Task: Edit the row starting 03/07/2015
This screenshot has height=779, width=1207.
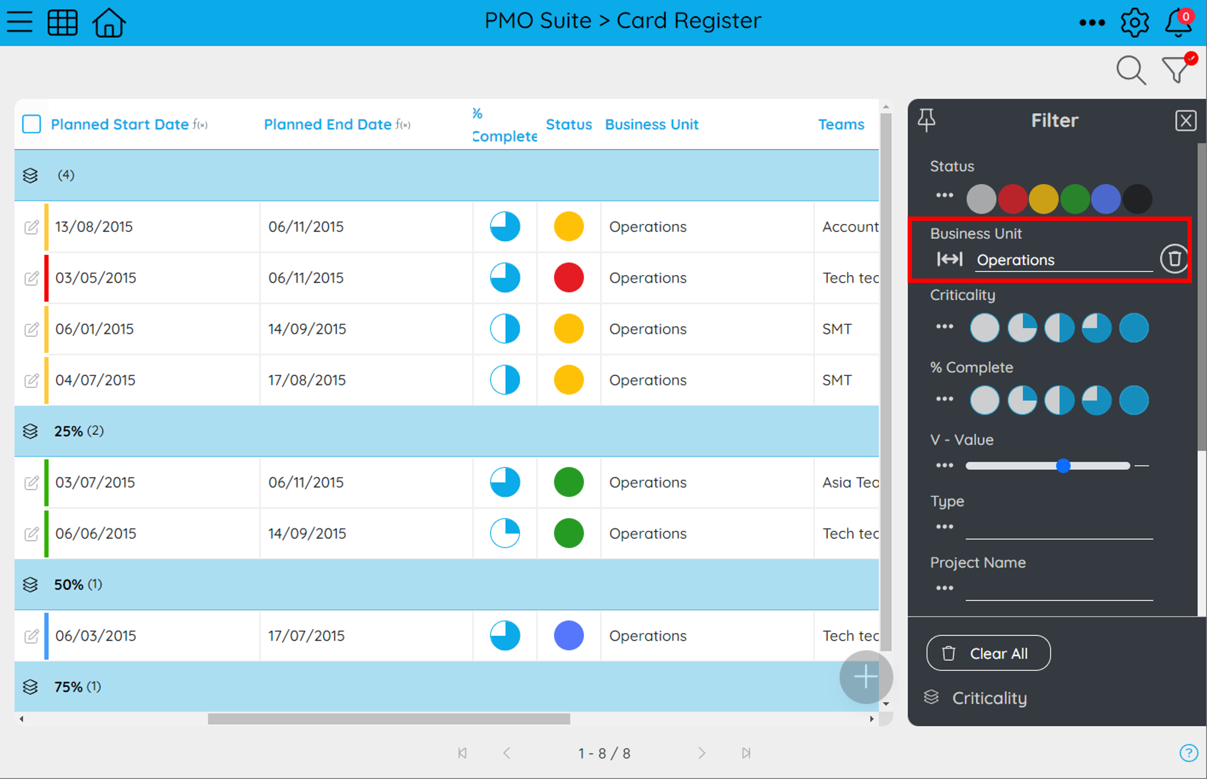Action: click(31, 483)
